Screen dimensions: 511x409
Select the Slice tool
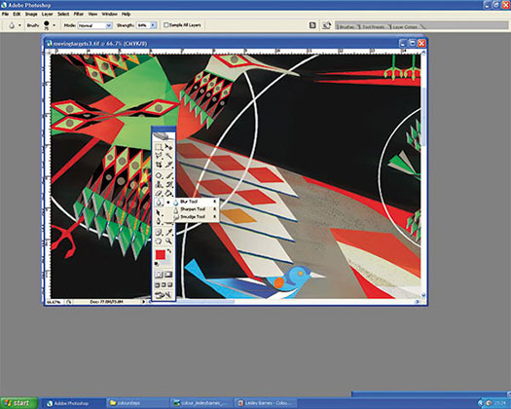tap(168, 165)
